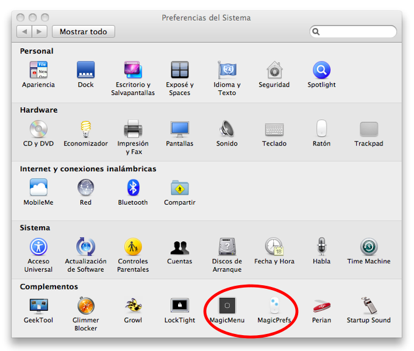The width and height of the screenshot is (414, 351).
Task: Open Growl notification settings
Action: tap(133, 305)
